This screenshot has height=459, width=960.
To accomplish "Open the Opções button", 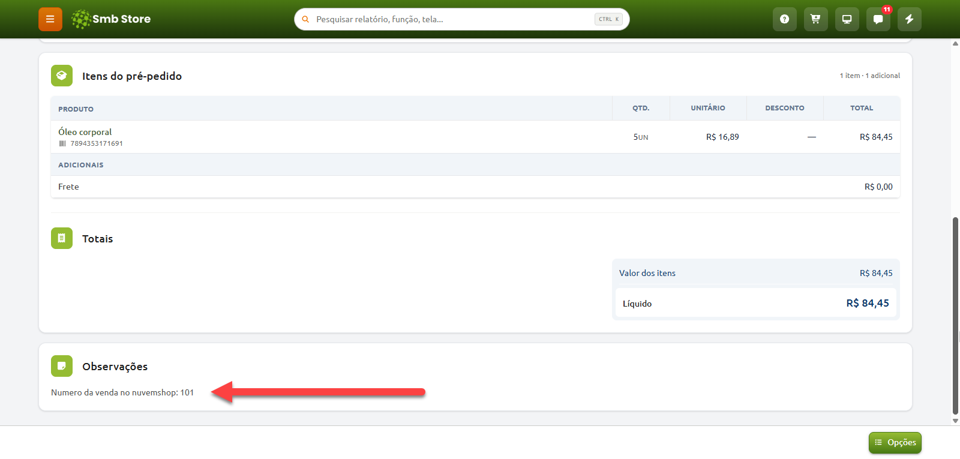I will (x=895, y=443).
